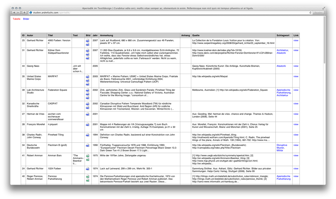Image resolution: width=336 pixels, height=199 pixels.
Task: Open the view link for MARPAT row
Action: [296, 76]
